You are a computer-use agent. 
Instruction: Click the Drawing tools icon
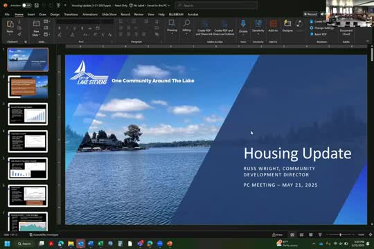(x=172, y=24)
